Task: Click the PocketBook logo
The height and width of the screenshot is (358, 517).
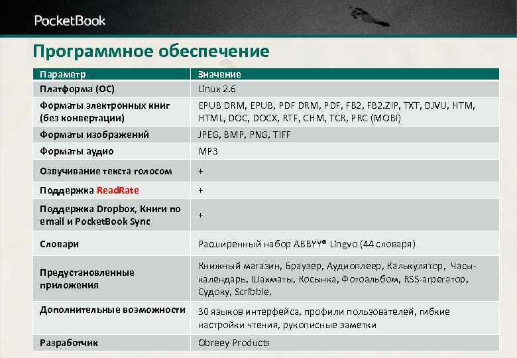Action: point(70,21)
